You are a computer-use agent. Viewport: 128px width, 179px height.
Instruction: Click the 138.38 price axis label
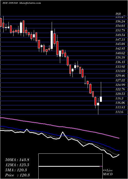(120, 58)
